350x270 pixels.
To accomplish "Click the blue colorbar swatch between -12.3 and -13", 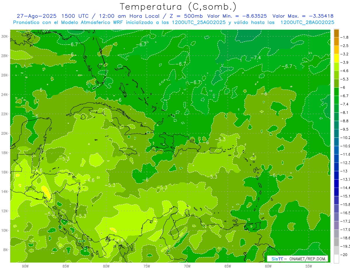I will [x=336, y=167].
